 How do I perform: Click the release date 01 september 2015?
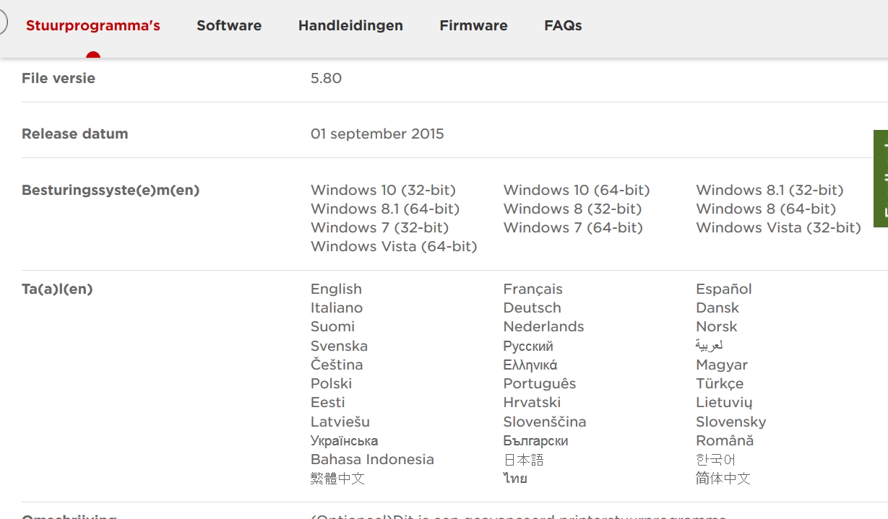(377, 134)
